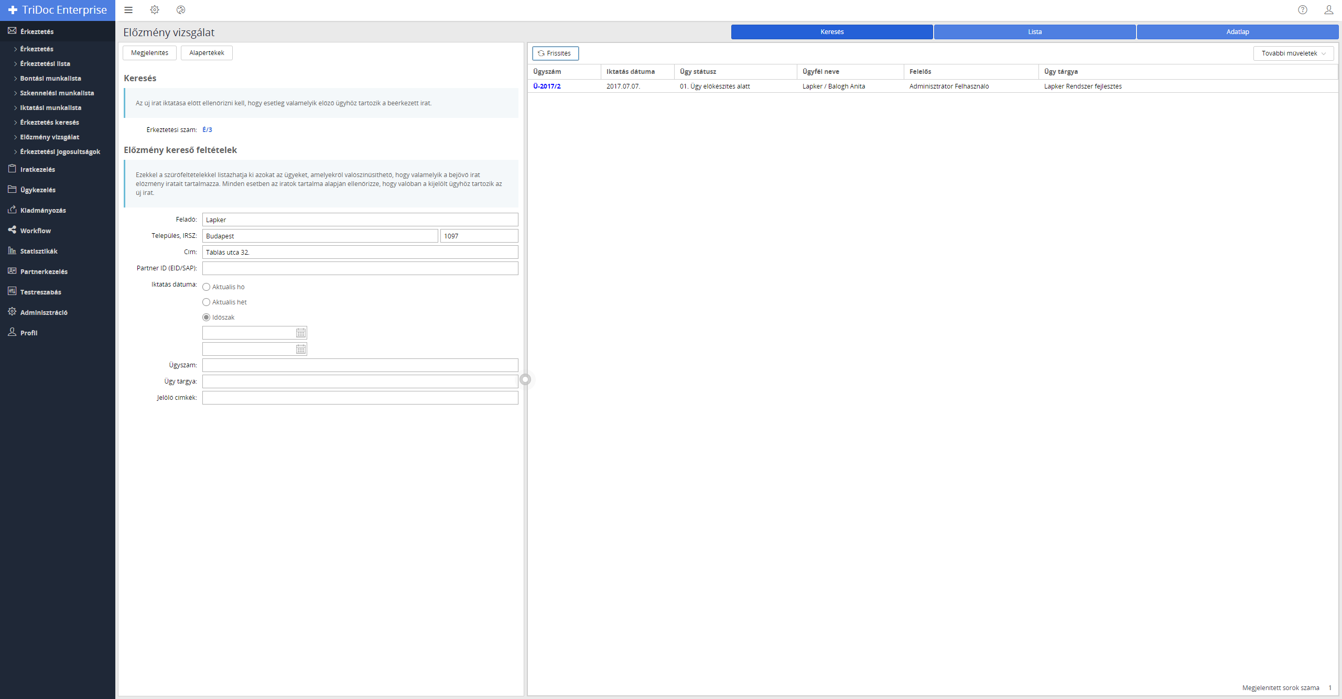Click into the Partner ID input field
This screenshot has width=1342, height=699.
click(360, 268)
